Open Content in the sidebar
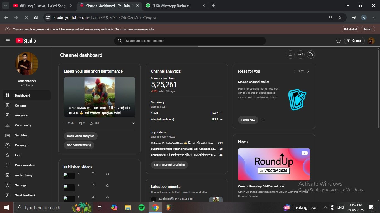 tap(27, 105)
